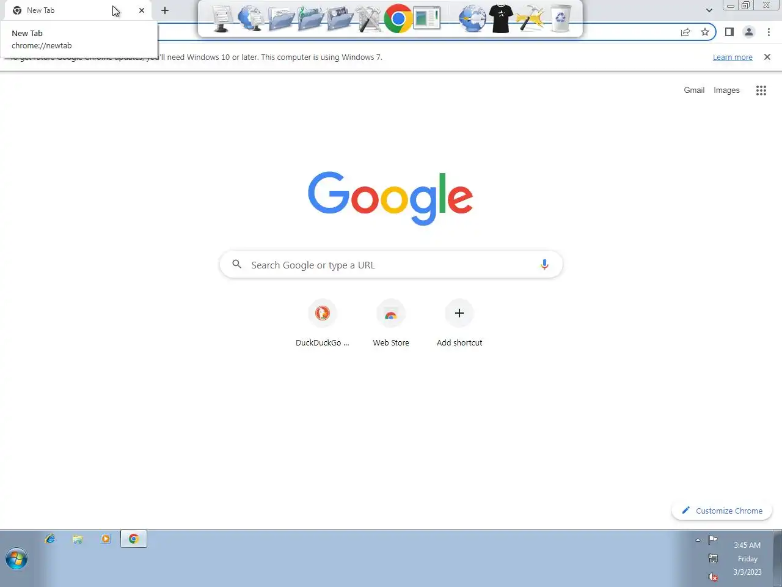The width and height of the screenshot is (782, 587).
Task: Launch Google Chrome from the dock
Action: point(398,18)
